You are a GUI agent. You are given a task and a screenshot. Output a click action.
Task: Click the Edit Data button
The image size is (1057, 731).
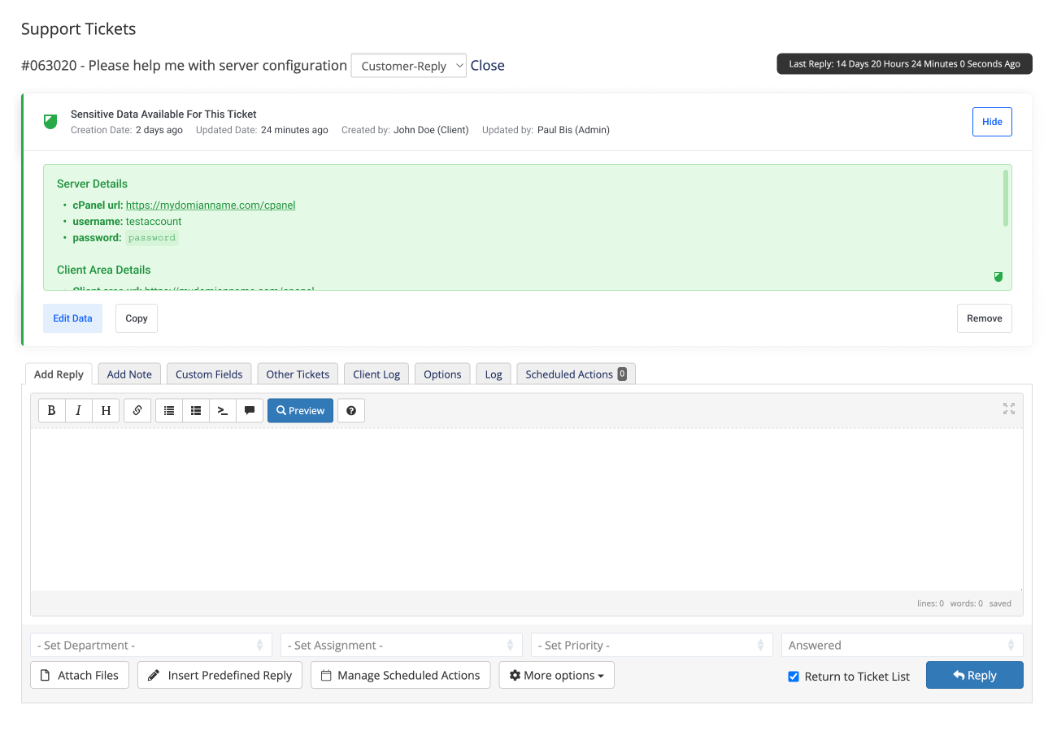click(x=72, y=318)
